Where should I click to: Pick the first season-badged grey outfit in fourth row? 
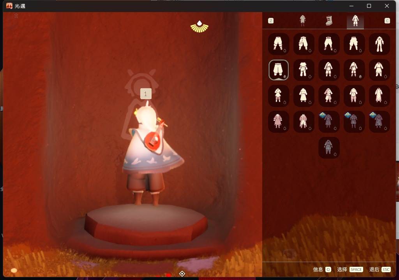329,122
